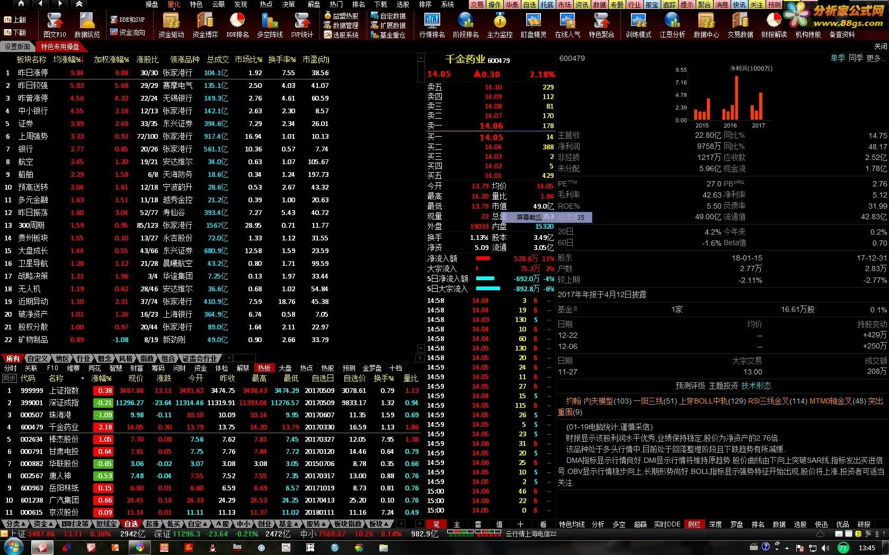Open 选股系统 stock picker item
889x555 pixels.
click(342, 35)
